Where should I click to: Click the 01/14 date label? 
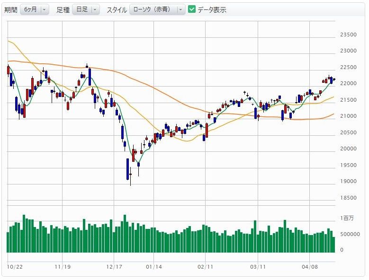pyautogui.click(x=154, y=267)
